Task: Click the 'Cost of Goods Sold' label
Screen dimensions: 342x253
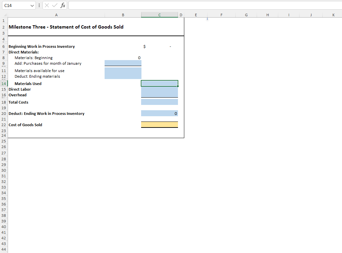Action: 25,125
